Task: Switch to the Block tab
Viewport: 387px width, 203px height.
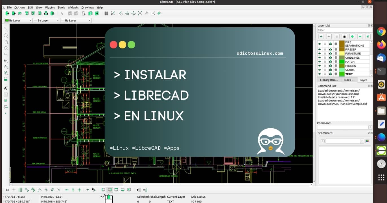Action: tap(349, 80)
